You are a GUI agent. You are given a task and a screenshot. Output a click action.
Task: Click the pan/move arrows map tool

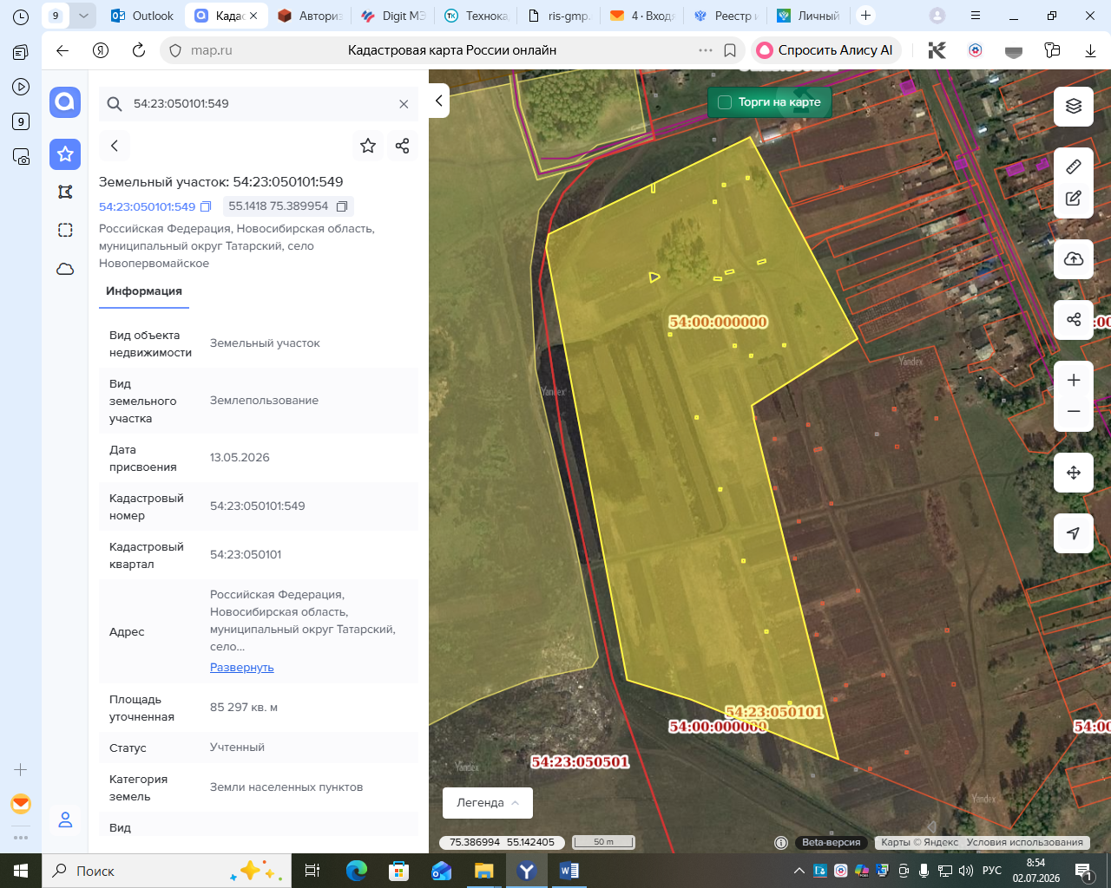1074,473
